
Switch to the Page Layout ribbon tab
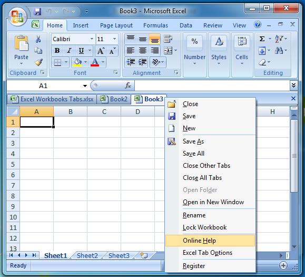(x=116, y=25)
